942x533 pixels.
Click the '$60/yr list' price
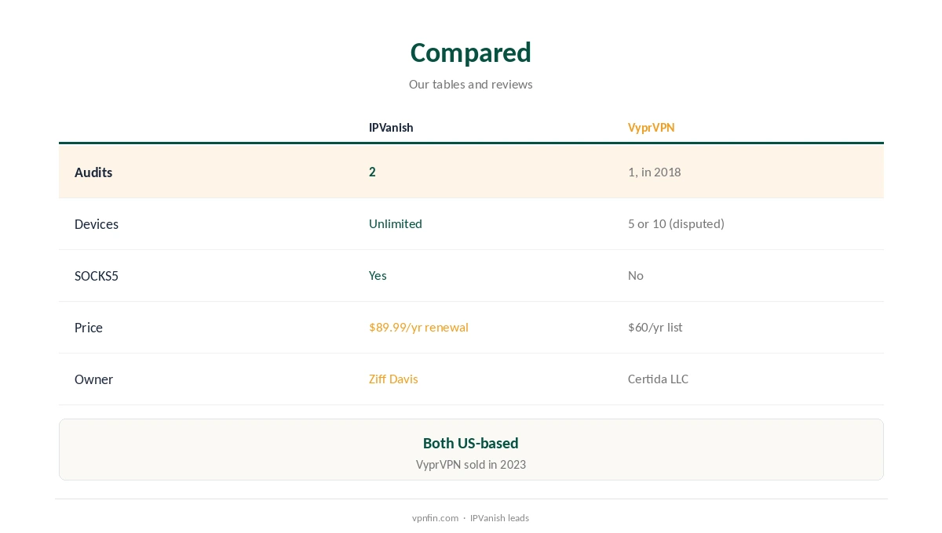pos(655,327)
